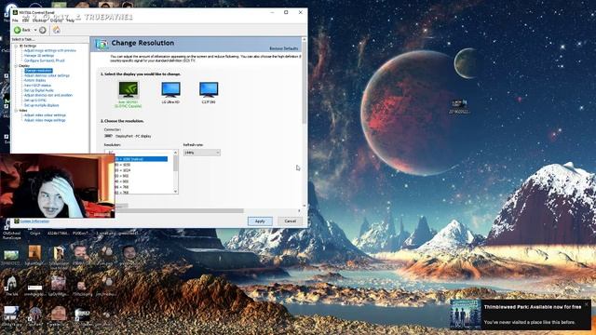Open the Edit menu
Viewport: 596px width, 335px height.
[25, 20]
